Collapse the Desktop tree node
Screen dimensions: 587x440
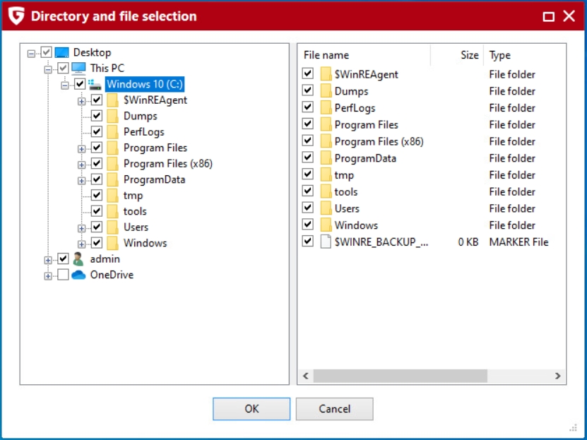tap(32, 54)
